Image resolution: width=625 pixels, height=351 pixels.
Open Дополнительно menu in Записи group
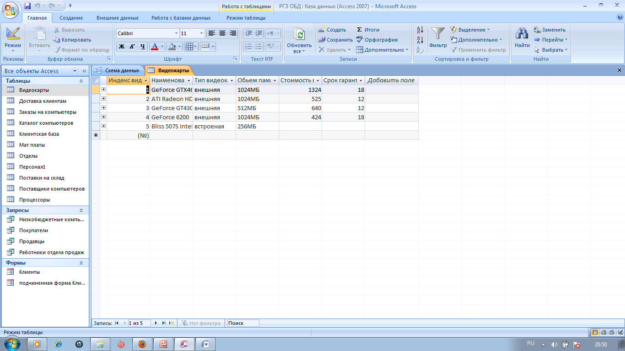(x=383, y=50)
